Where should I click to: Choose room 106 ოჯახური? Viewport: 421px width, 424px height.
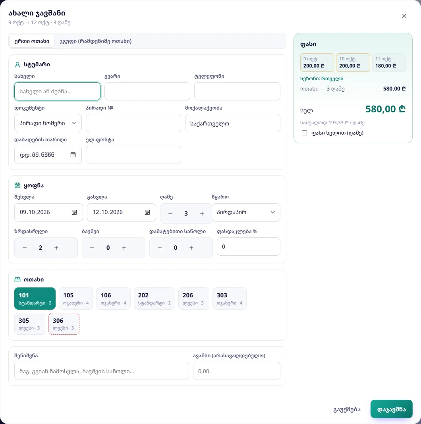(x=113, y=299)
